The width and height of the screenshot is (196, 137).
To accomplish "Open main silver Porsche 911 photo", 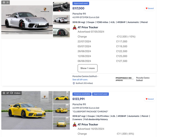I will tap(27, 20).
